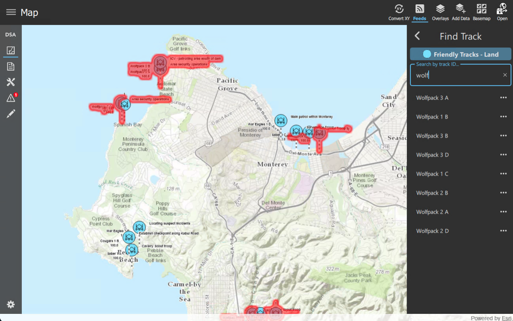Click the Open toolbar button

coord(502,12)
